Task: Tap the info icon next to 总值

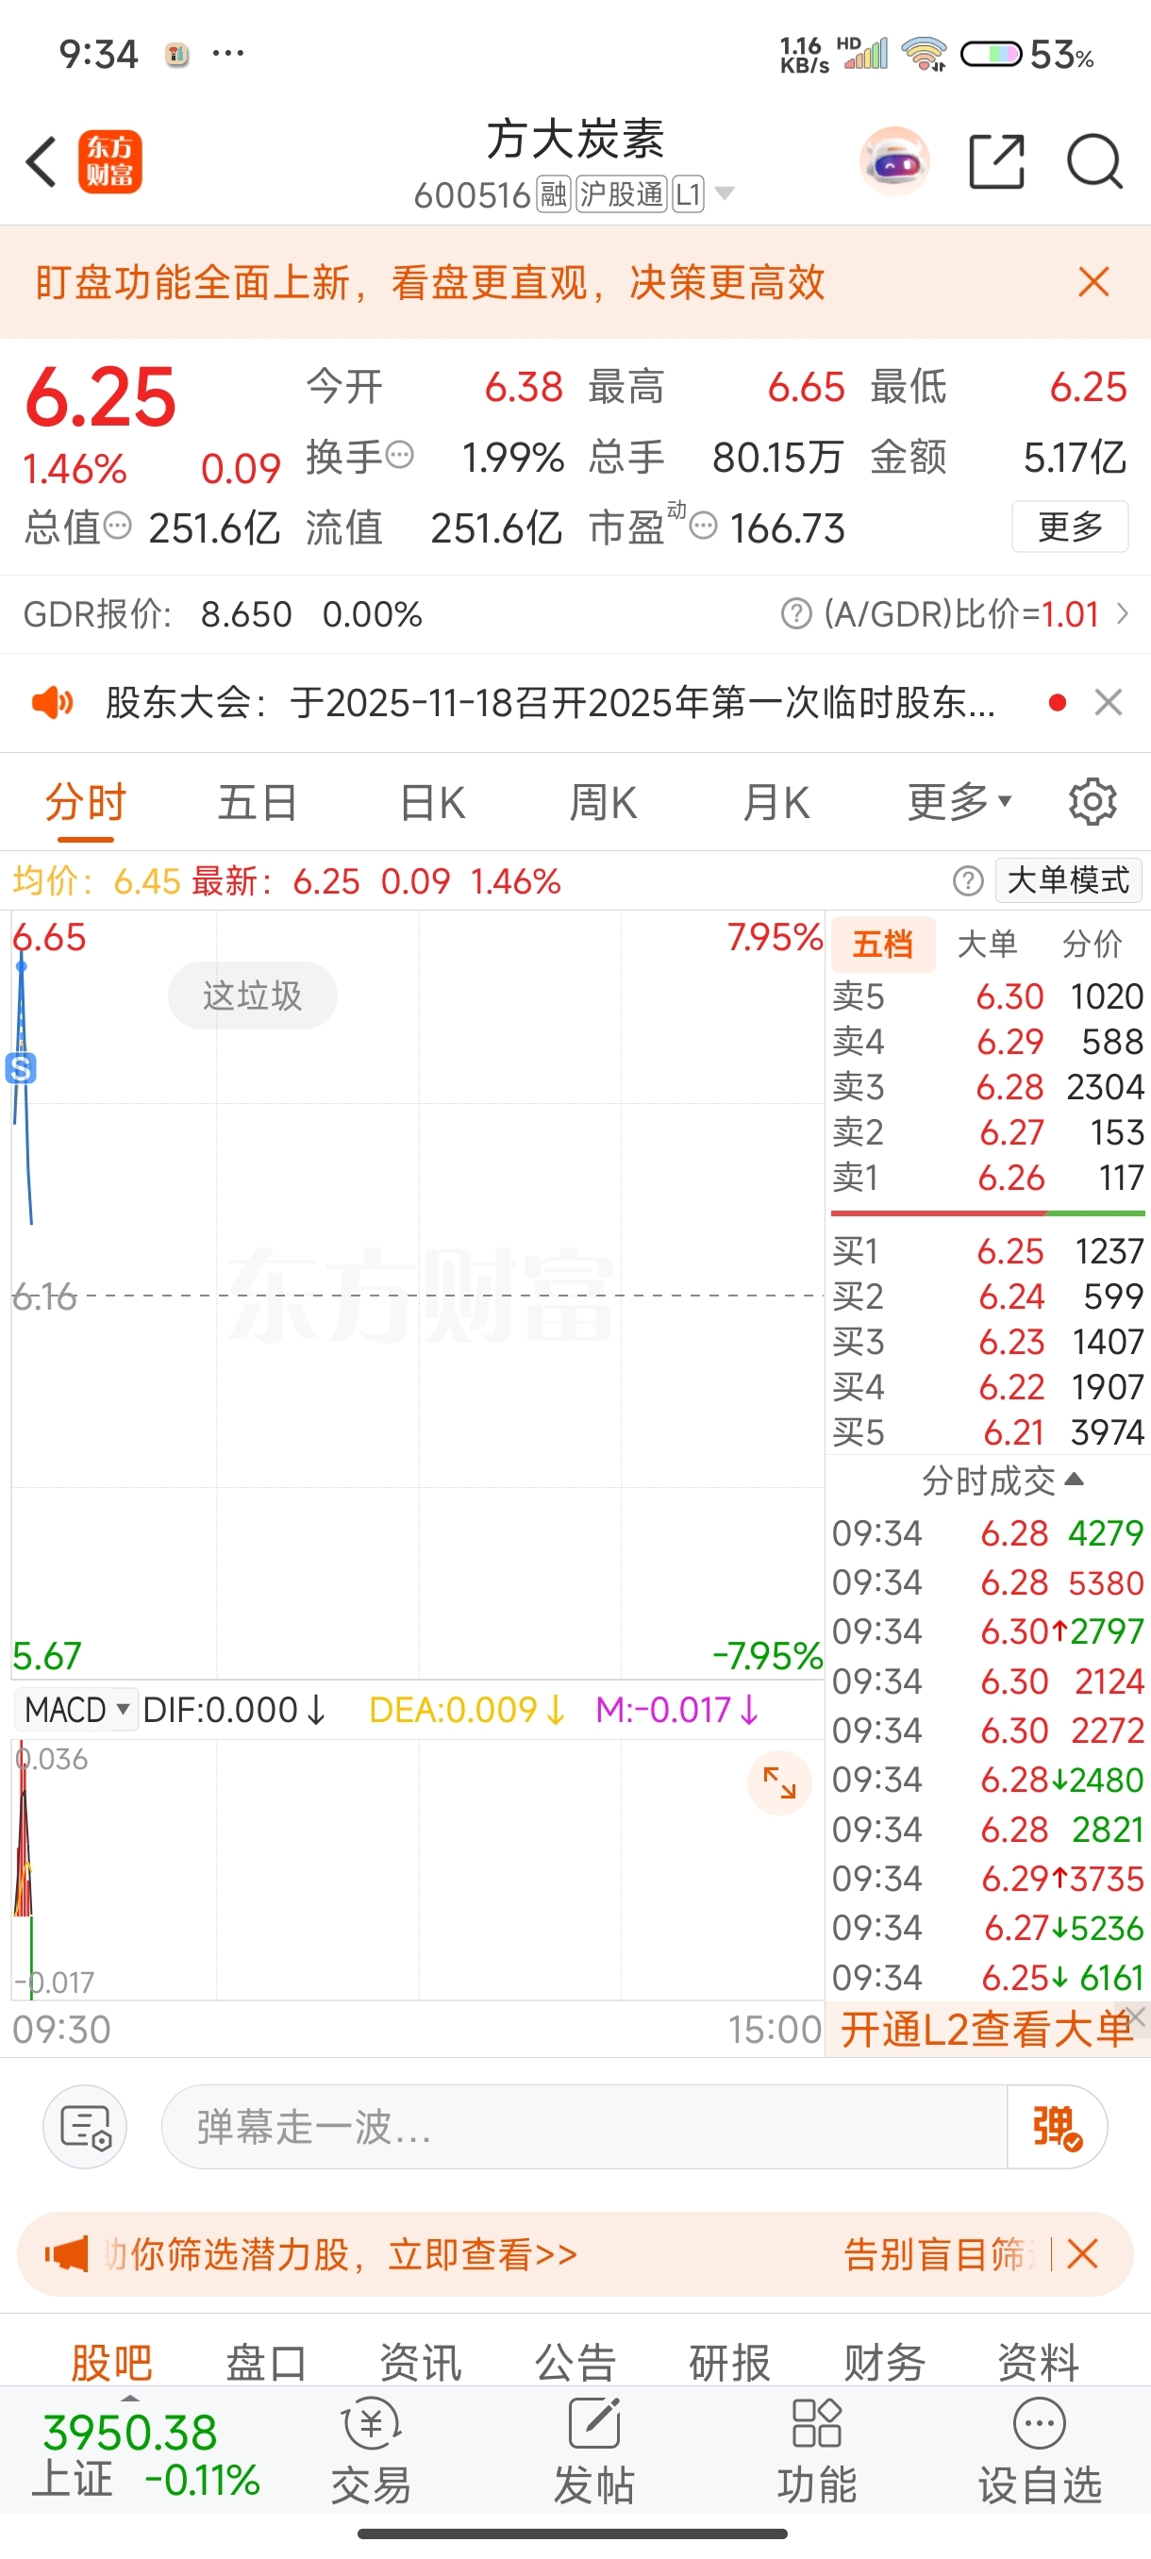Action: coord(117,526)
